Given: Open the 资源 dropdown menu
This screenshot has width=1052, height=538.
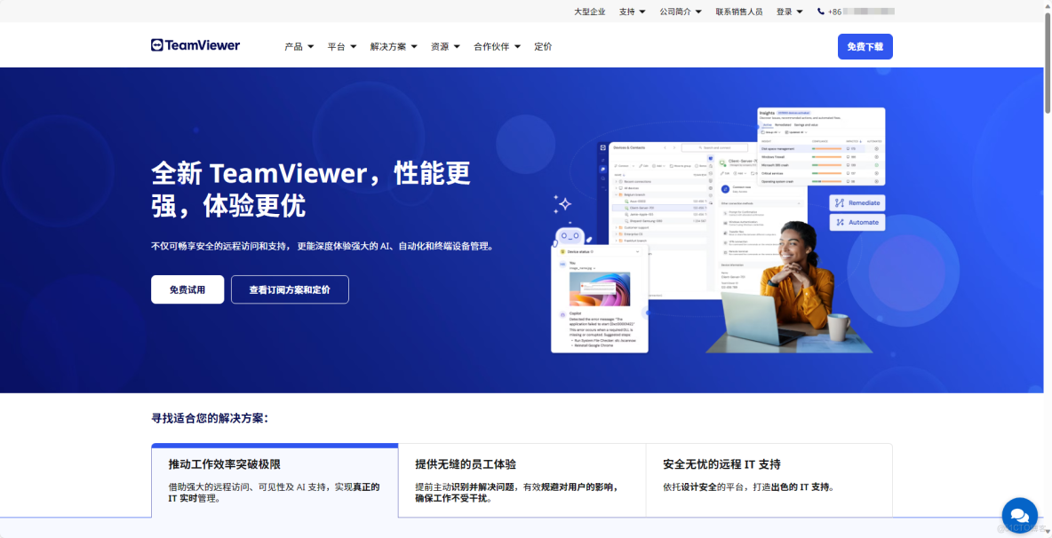Looking at the screenshot, I should click(442, 45).
